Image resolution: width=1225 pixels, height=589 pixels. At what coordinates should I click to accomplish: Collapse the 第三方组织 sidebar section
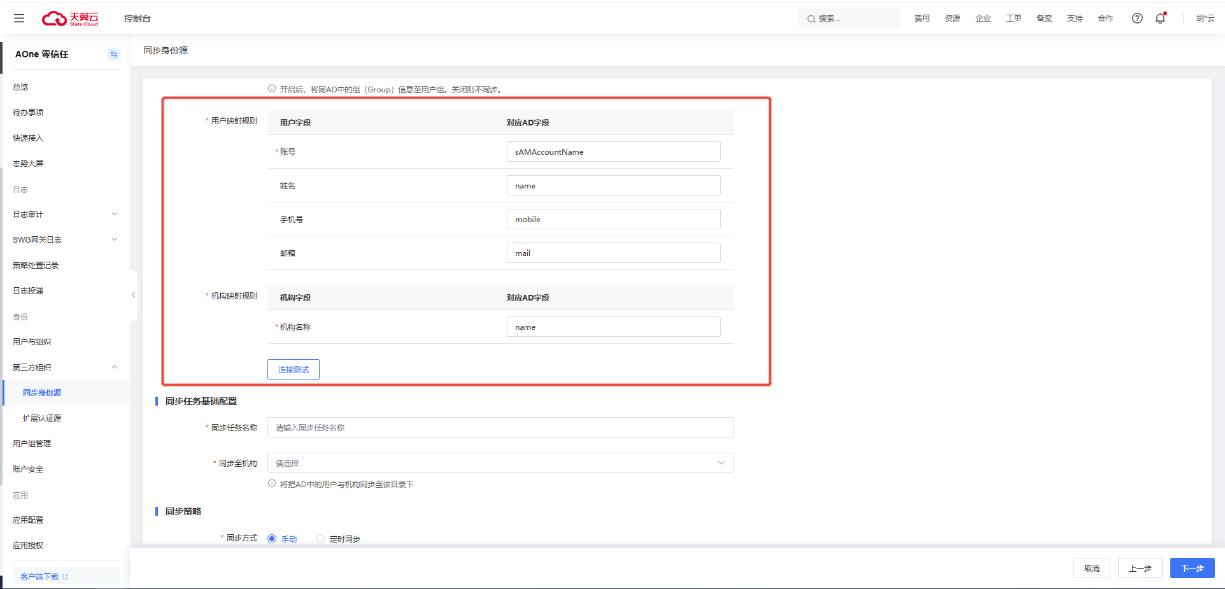(115, 367)
